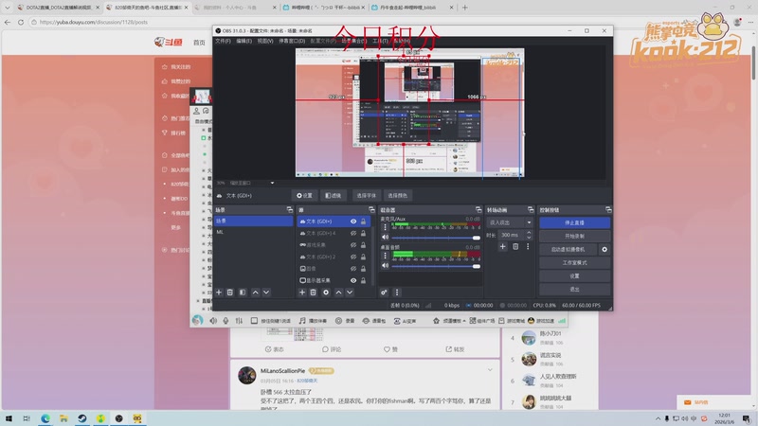Pop out the 源 dock panel
The height and width of the screenshot is (426, 758).
click(x=371, y=209)
